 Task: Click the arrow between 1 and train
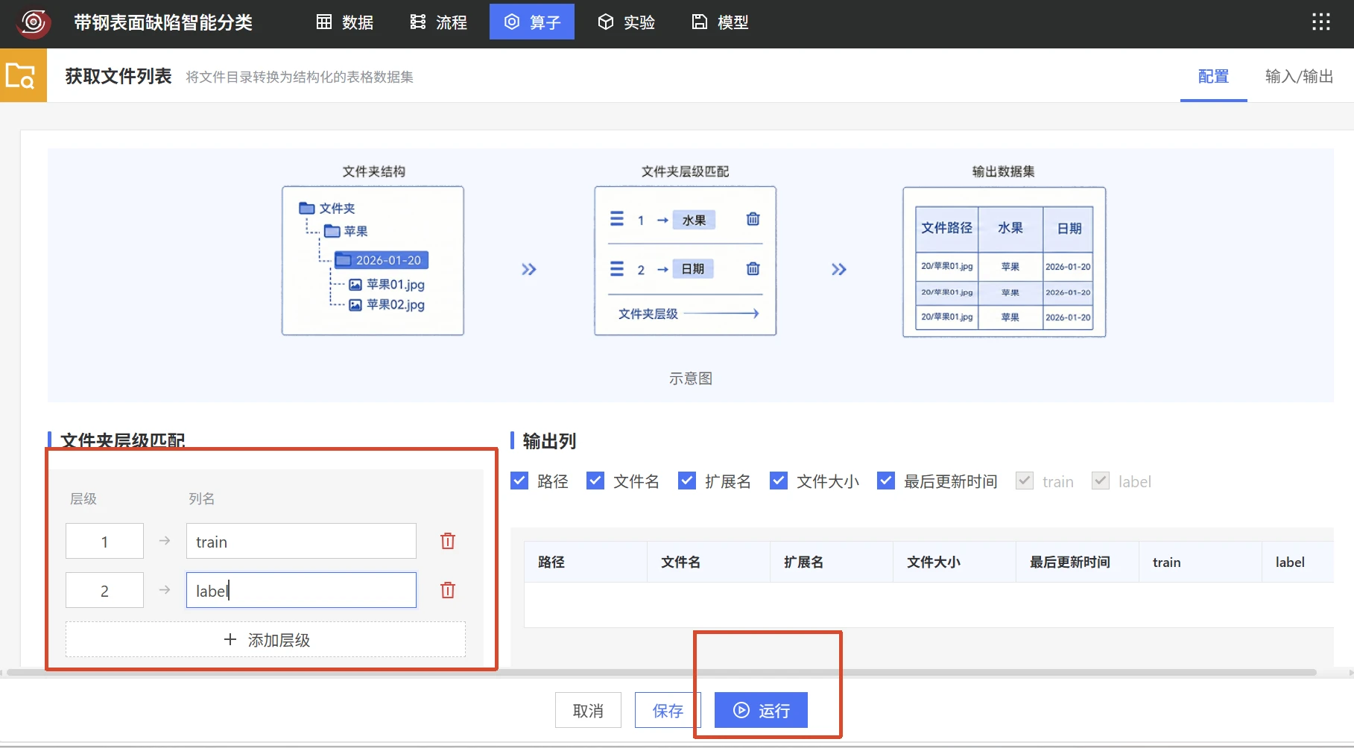165,541
